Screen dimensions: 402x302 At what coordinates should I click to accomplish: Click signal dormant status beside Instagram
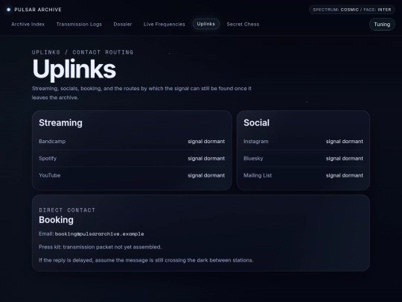click(345, 142)
